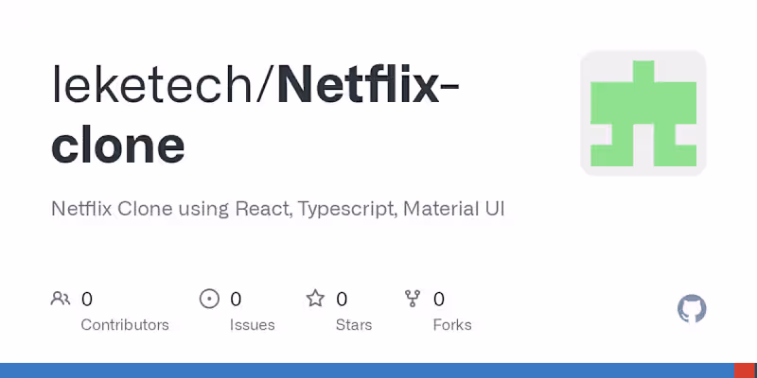
Task: Open the green identicon avatar image
Action: coord(643,113)
